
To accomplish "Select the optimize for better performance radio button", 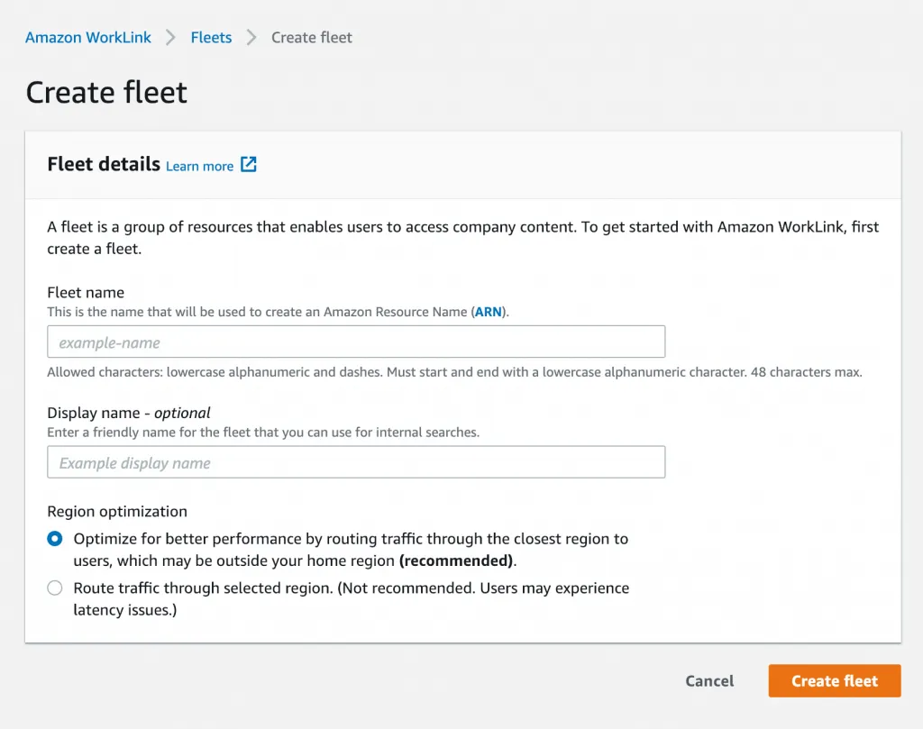I will 55,539.
